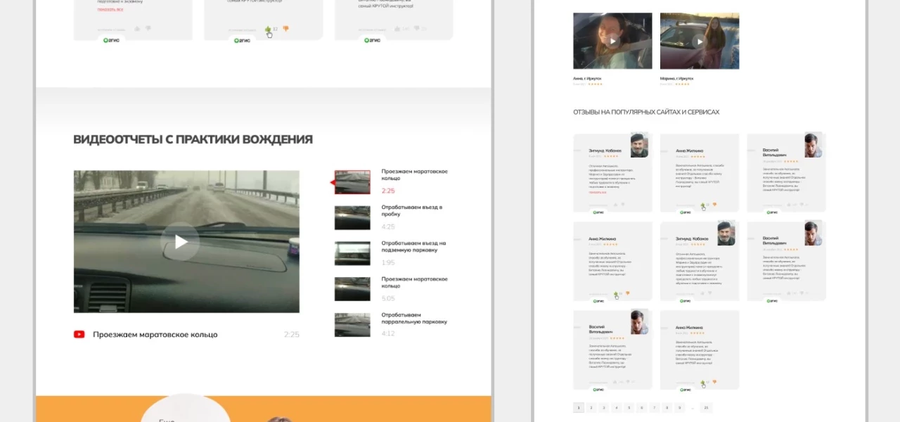900x422 pixels.
Task: Click the 2GIS logo under the top left page's first review card
Action: 112,40
